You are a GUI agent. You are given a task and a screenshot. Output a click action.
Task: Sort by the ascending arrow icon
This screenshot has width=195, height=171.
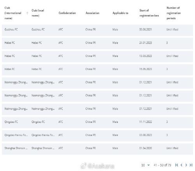point(27,13)
